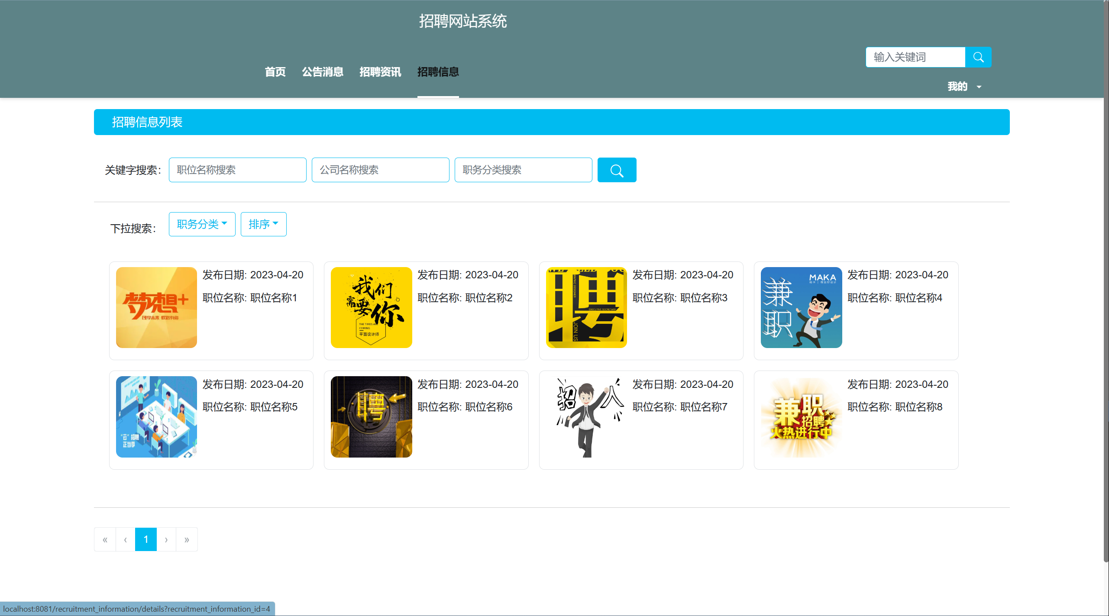
Task: Open the 兼职 MAKA job image
Action: [801, 307]
